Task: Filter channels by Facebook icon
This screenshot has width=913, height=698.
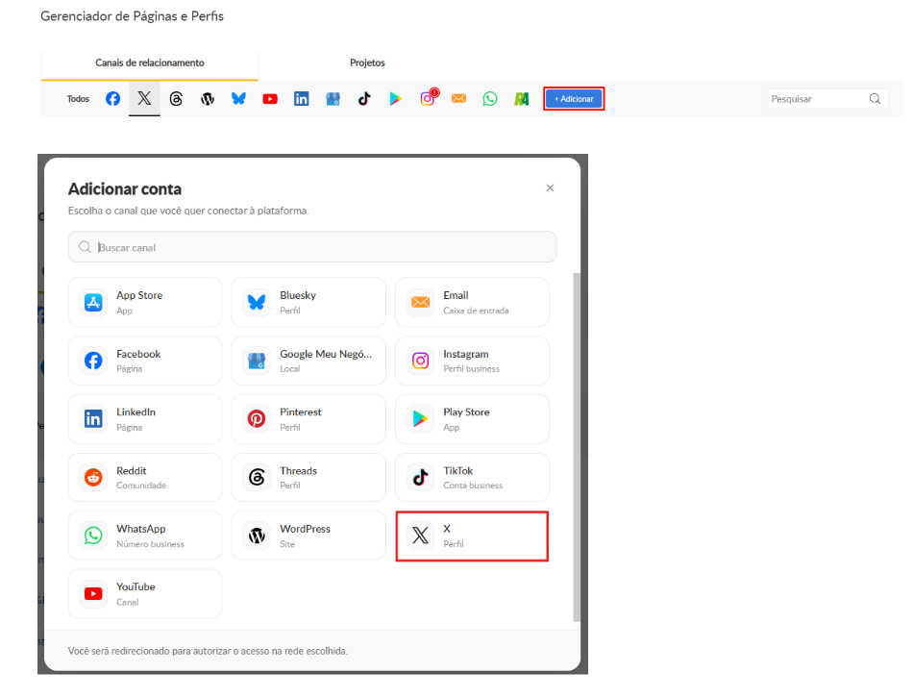Action: click(113, 98)
